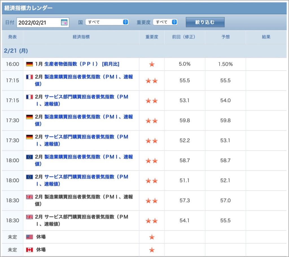This screenshot has width=289, height=257.
Task: Click the French flag beside 17:15 サービス部門PMI
Action: [x=29, y=97]
